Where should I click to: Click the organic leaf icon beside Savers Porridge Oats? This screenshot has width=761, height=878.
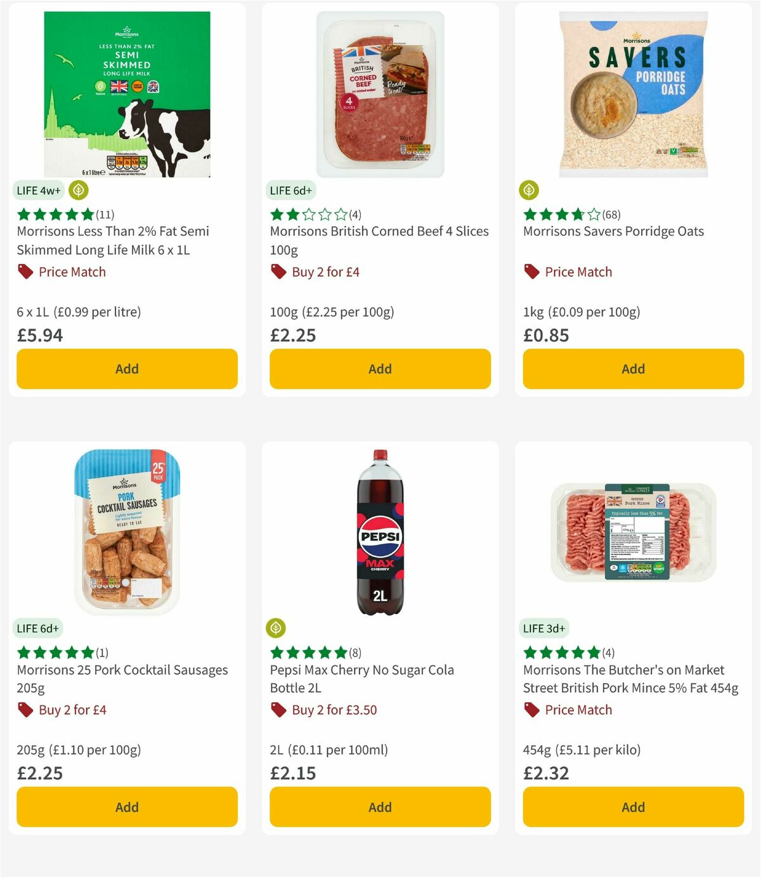pyautogui.click(x=529, y=190)
